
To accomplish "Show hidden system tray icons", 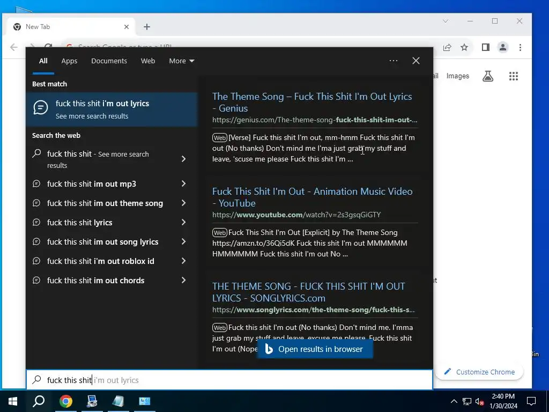I will [x=454, y=401].
